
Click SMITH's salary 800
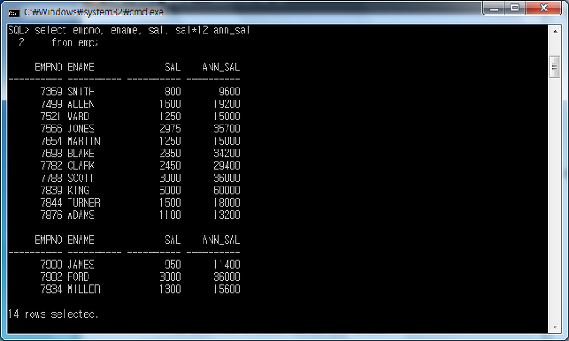coord(173,92)
